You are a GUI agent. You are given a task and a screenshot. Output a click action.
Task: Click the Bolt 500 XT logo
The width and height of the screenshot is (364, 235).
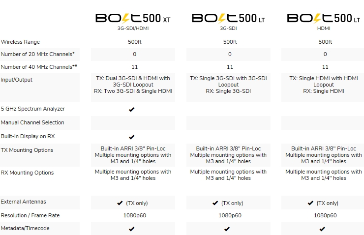[133, 19]
